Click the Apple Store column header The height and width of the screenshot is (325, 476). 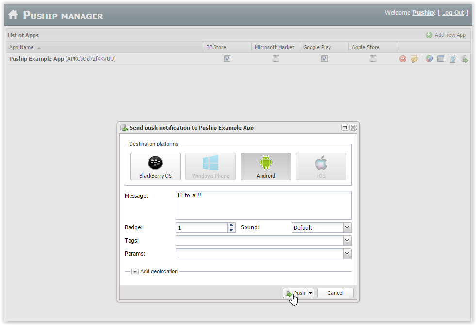373,48
